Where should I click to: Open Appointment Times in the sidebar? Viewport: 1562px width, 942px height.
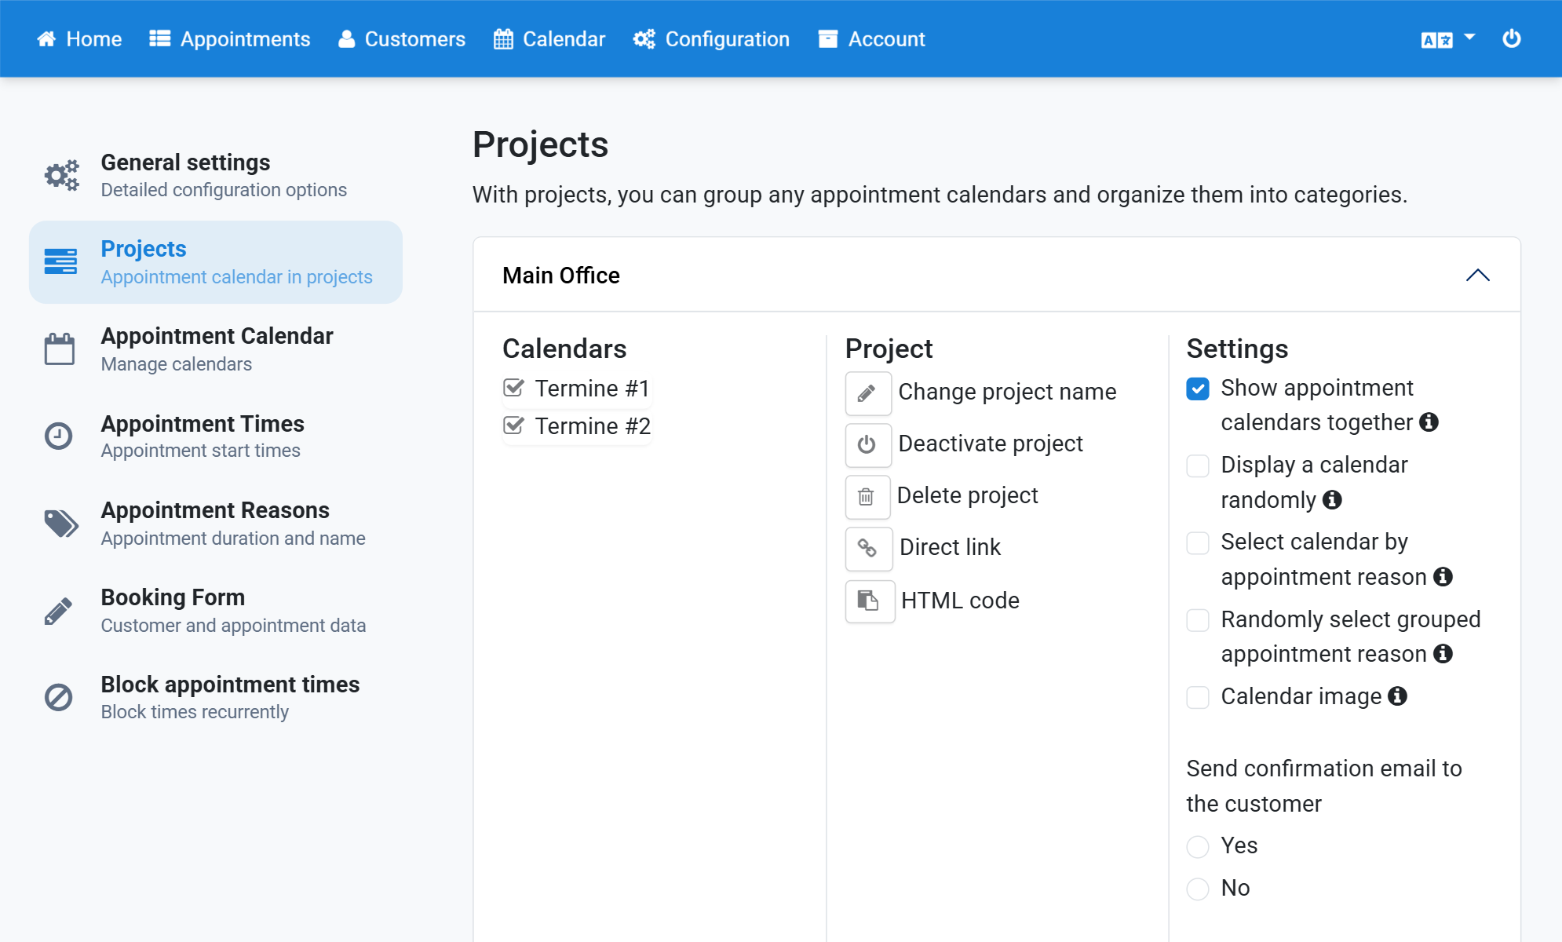pyautogui.click(x=216, y=436)
